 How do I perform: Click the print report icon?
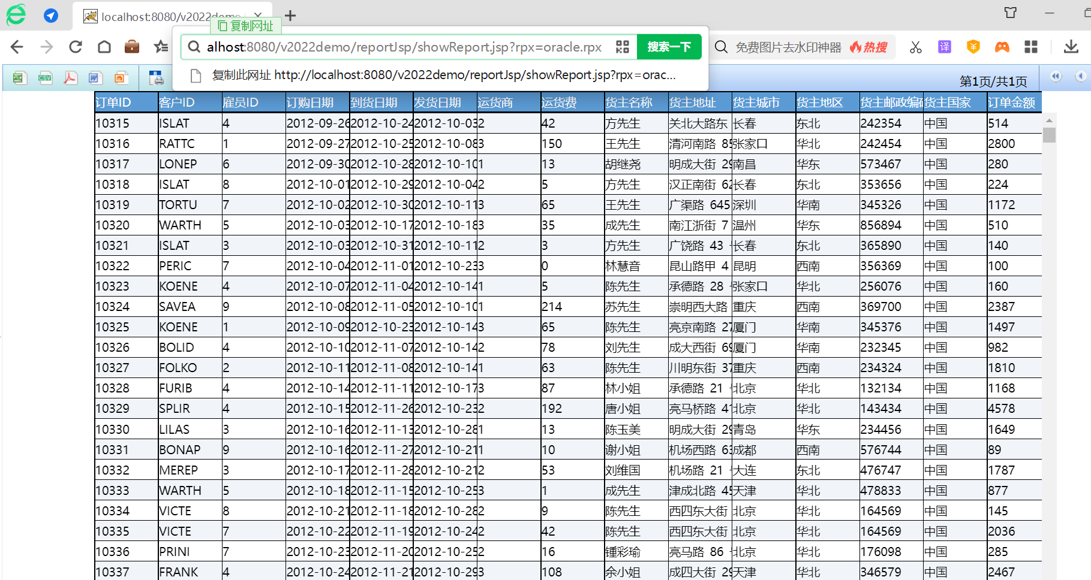tap(156, 77)
